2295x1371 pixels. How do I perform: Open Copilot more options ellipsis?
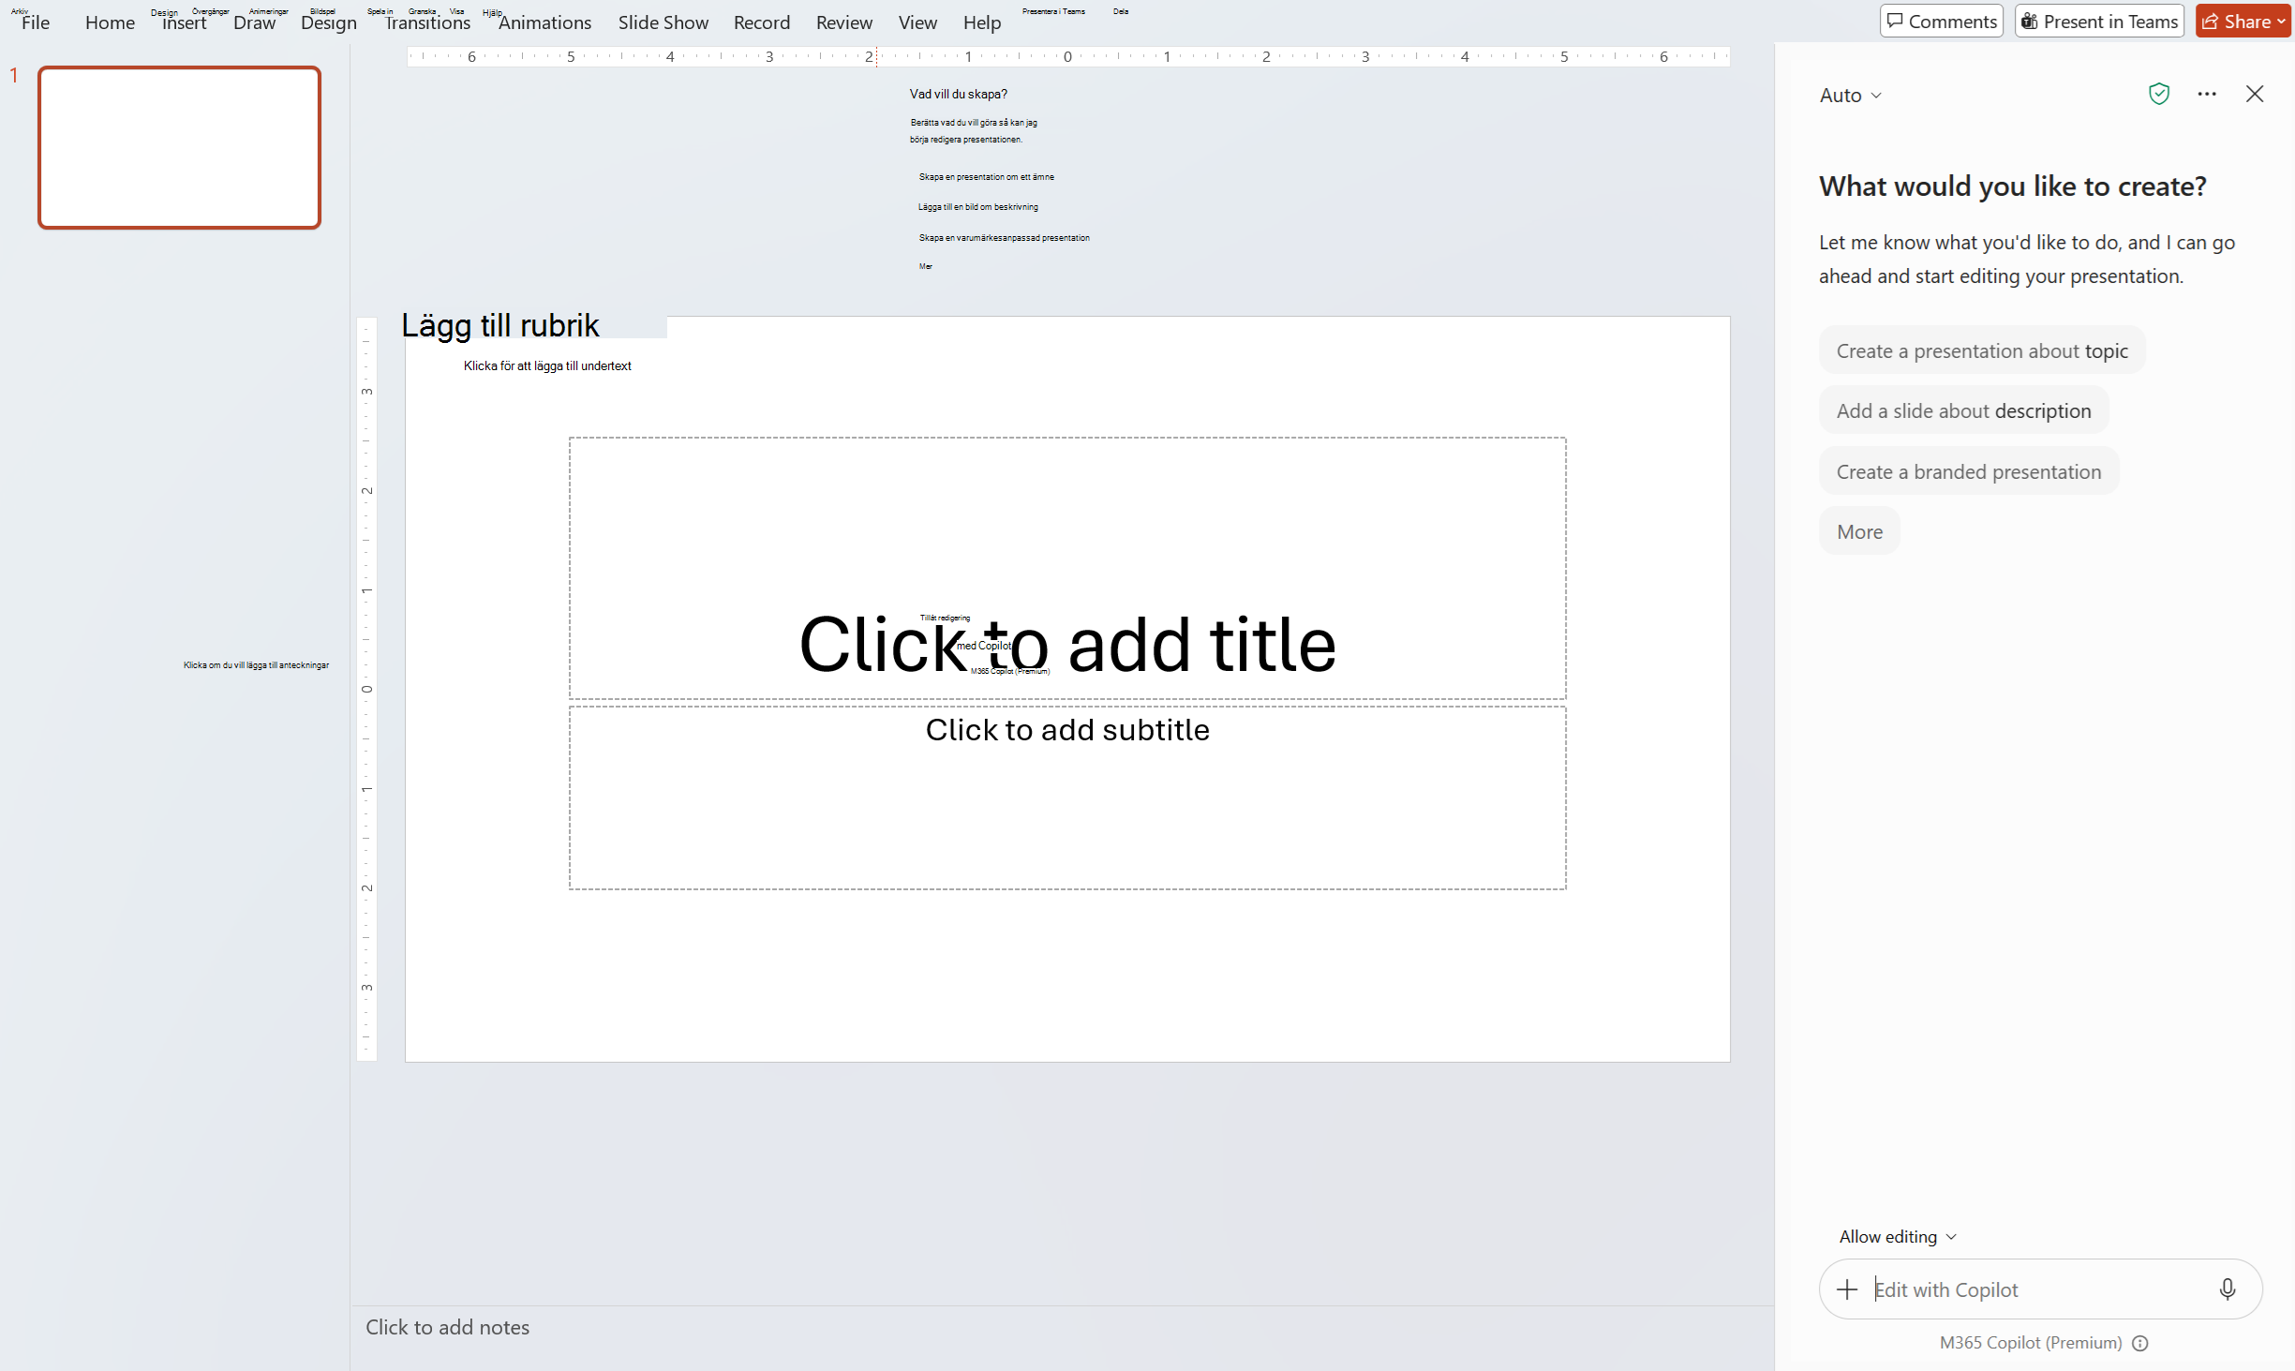coord(2207,94)
